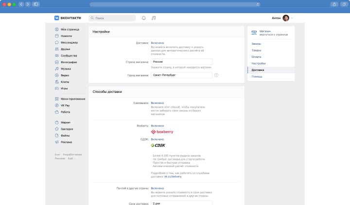Expand the Страна магазина country dropdown
This screenshot has height=205, width=350.
click(x=181, y=62)
